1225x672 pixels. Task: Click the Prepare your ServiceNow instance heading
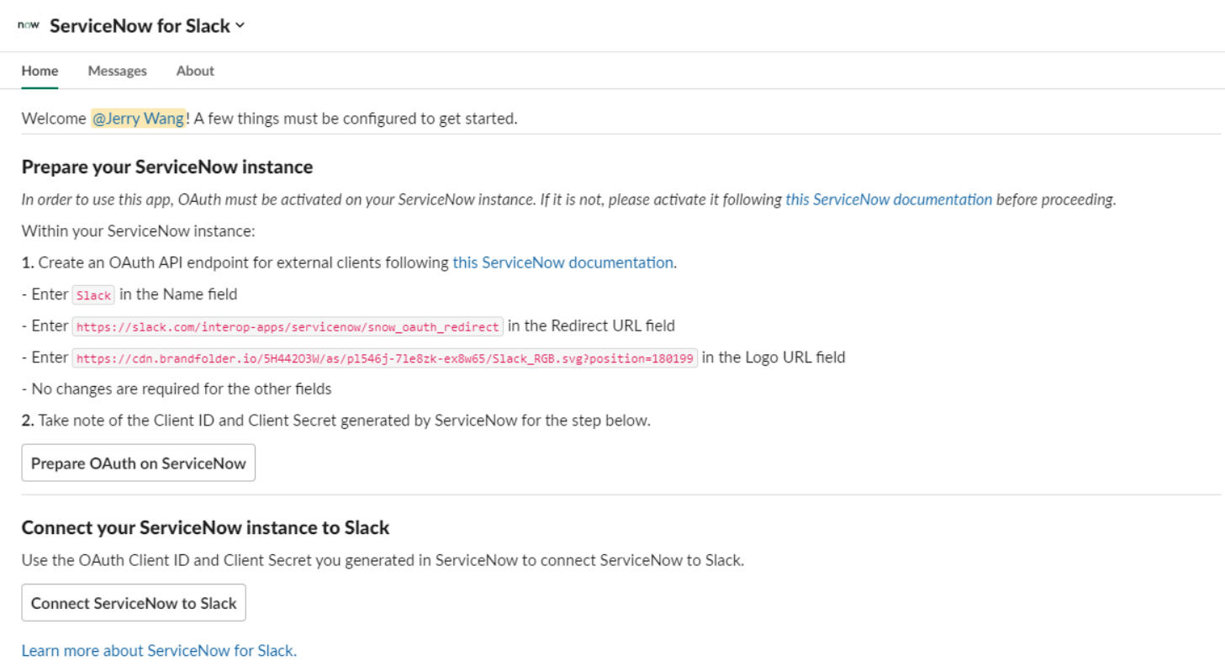coord(167,167)
